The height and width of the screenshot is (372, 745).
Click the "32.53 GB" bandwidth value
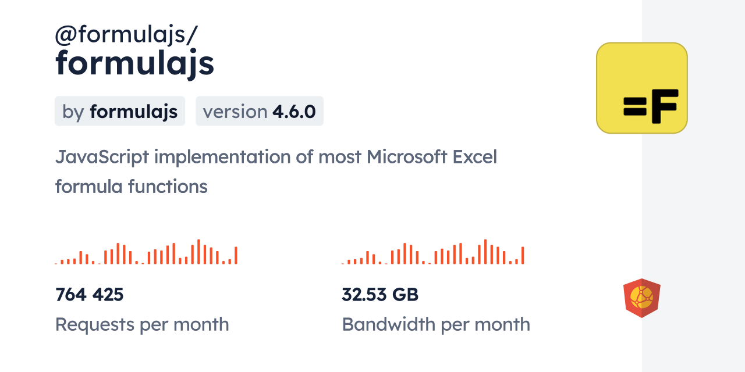pos(379,295)
